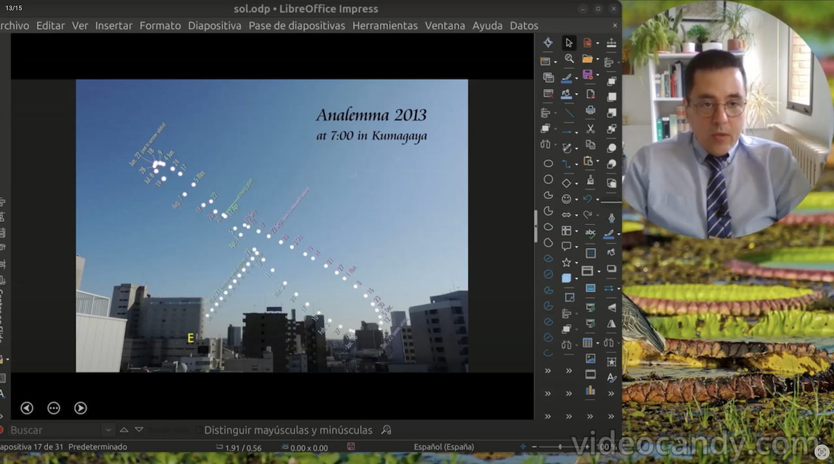Click the Cut scissors icon

pyautogui.click(x=590, y=128)
